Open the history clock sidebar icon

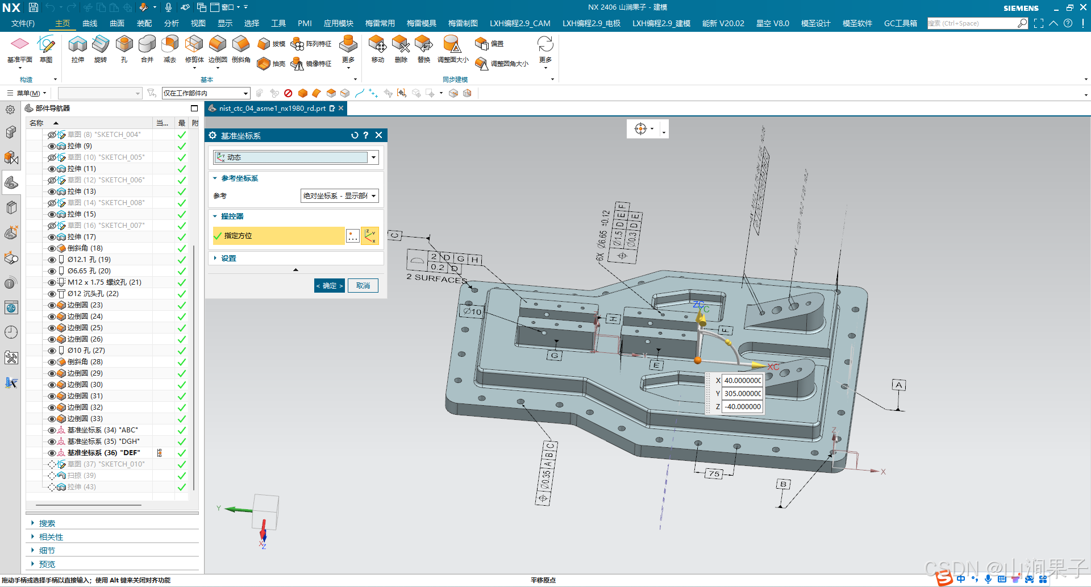[11, 332]
